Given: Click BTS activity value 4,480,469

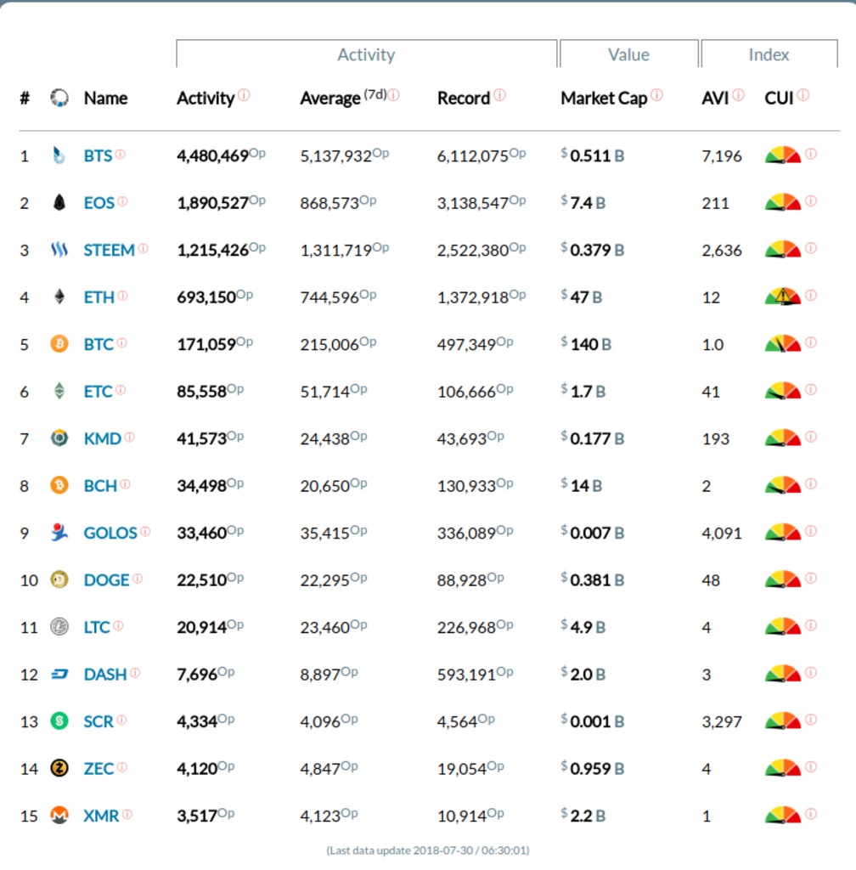Looking at the screenshot, I should tap(213, 156).
